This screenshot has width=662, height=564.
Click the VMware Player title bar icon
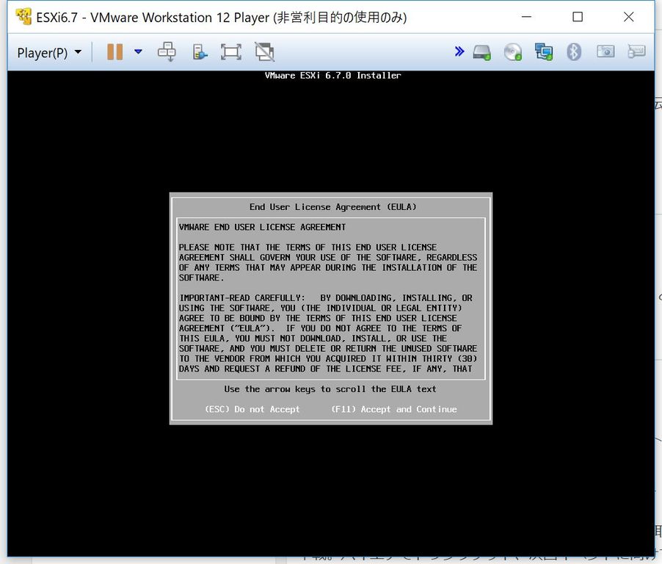tap(23, 17)
